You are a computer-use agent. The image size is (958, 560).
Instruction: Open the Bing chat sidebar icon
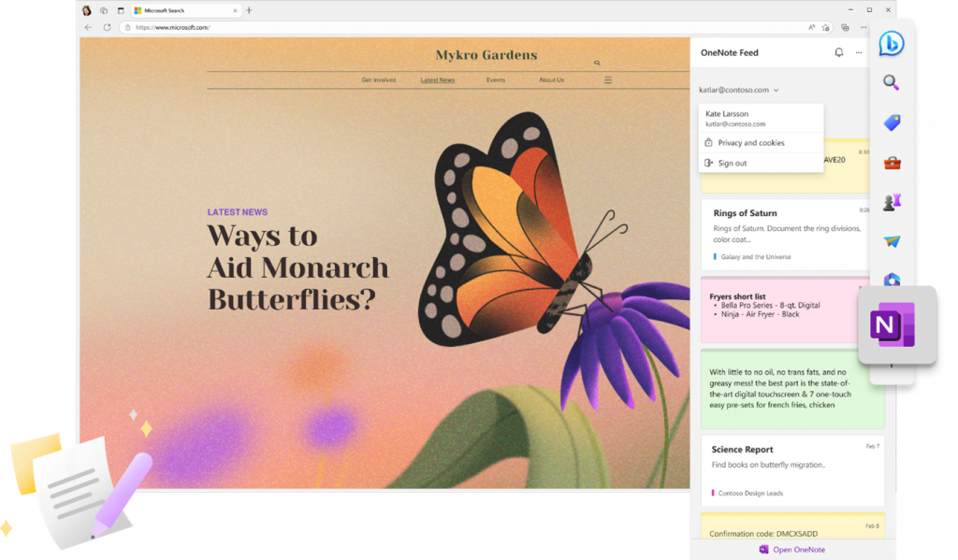(891, 44)
